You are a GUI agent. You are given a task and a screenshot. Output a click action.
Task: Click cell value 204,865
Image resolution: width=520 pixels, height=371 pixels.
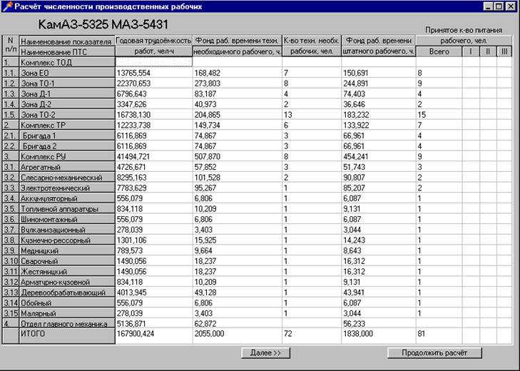coord(208,115)
